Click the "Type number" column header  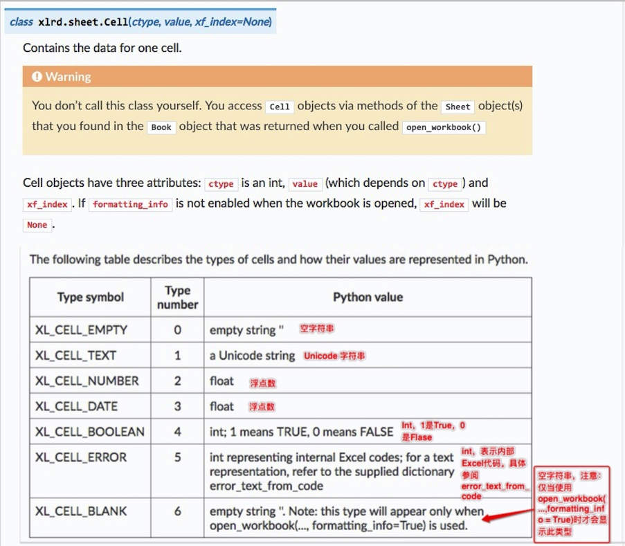pyautogui.click(x=177, y=298)
